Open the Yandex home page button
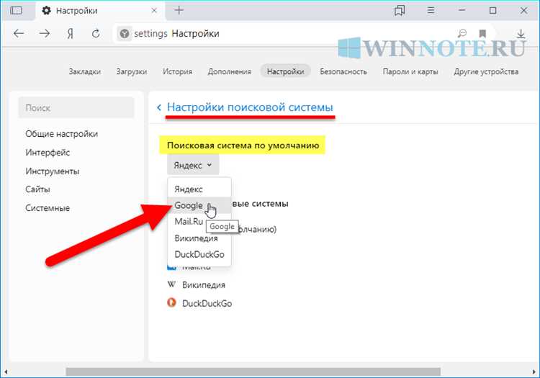540x378 pixels. click(x=70, y=34)
